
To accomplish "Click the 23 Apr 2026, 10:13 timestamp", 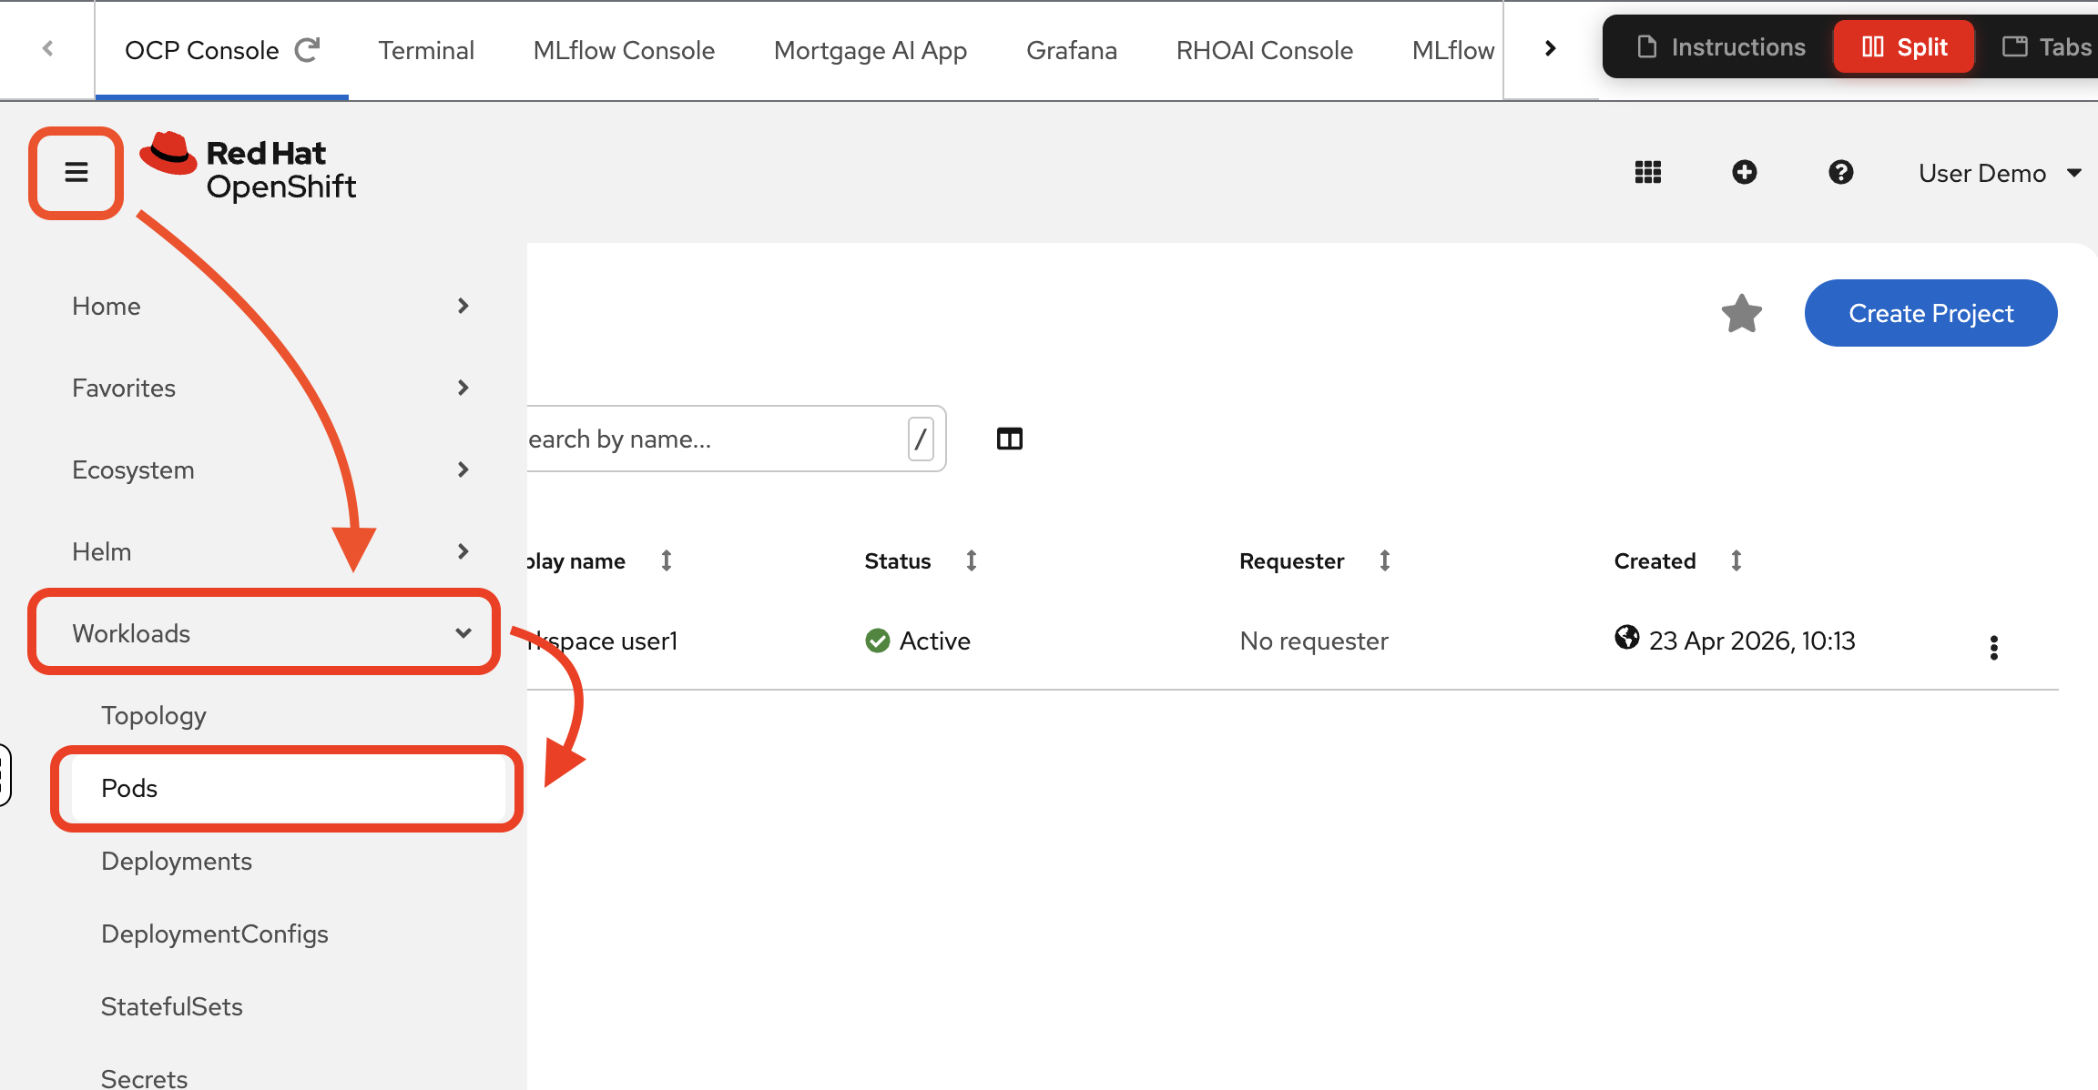I will 1752,641.
